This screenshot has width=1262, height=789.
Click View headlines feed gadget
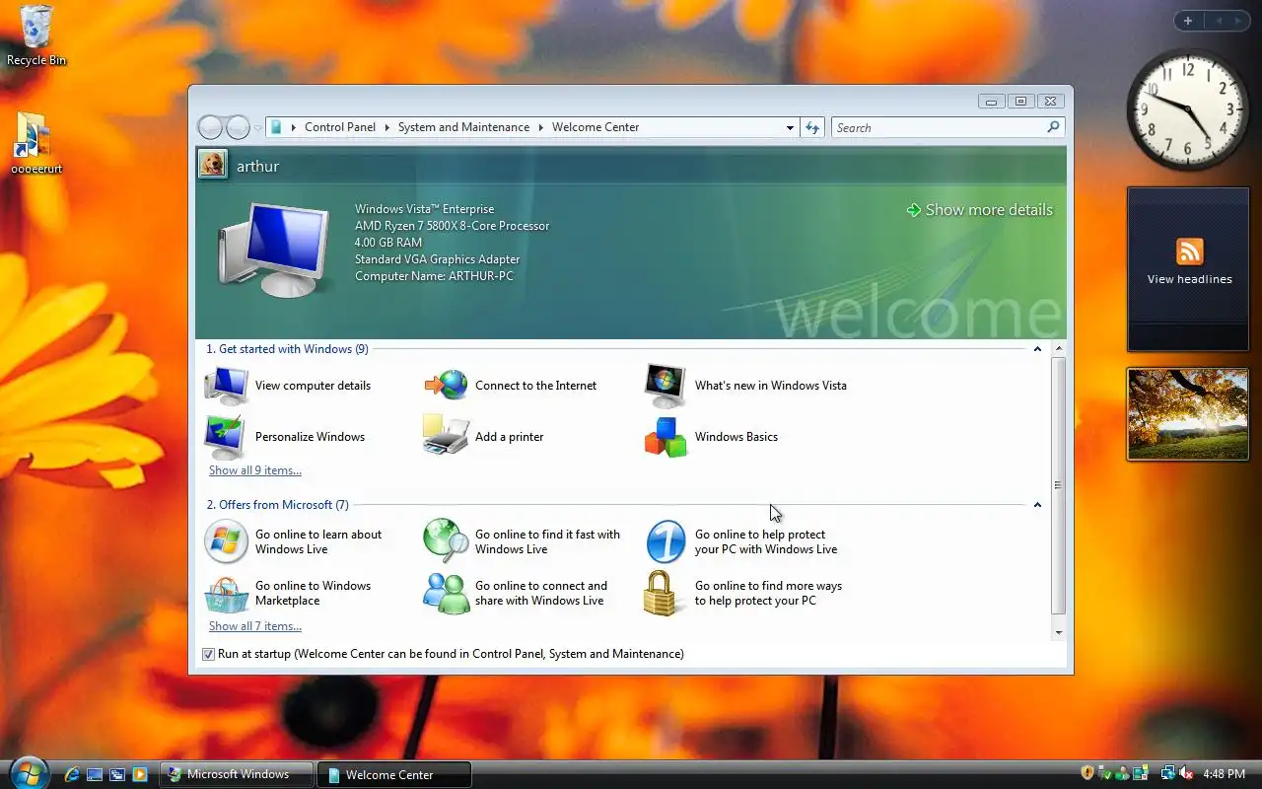[x=1189, y=269]
